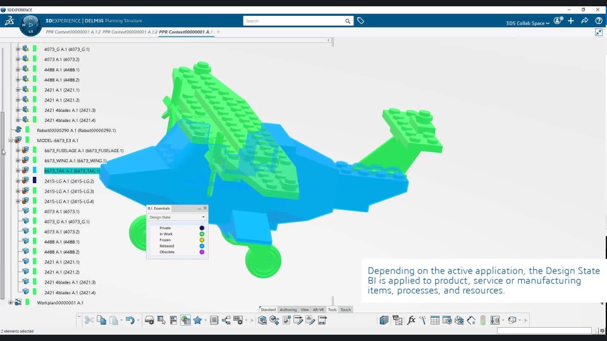This screenshot has width=607, height=341.
Task: Switch to the AR-VR tab
Action: 318,309
